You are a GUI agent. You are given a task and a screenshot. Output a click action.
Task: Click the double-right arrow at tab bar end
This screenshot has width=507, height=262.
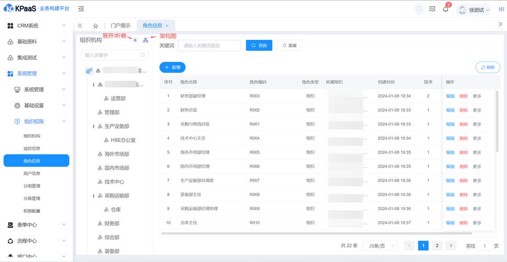[500, 24]
